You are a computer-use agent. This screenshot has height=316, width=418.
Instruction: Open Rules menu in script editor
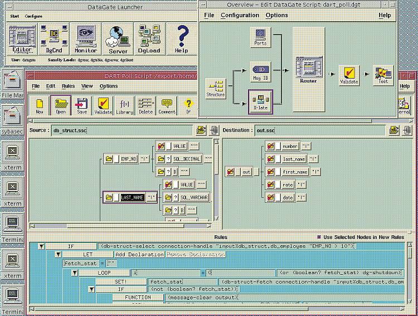click(x=68, y=86)
